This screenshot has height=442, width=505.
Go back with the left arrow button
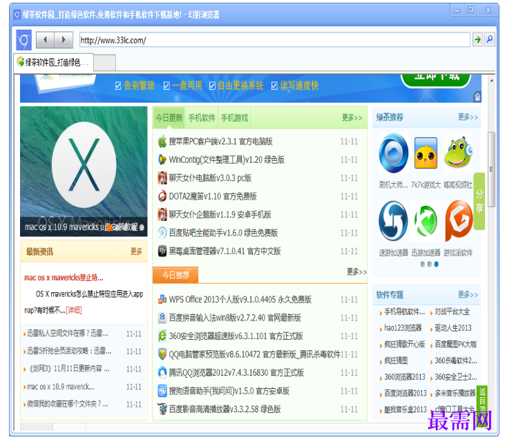45,40
